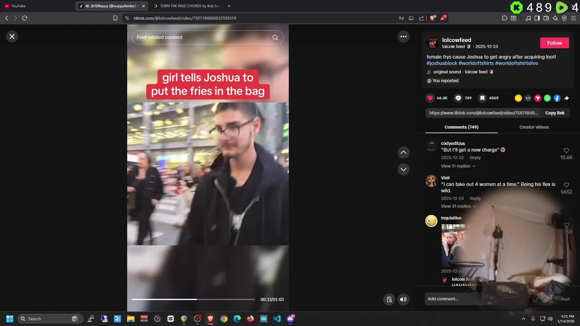Open more share options arrow
580x326 pixels.
point(566,98)
